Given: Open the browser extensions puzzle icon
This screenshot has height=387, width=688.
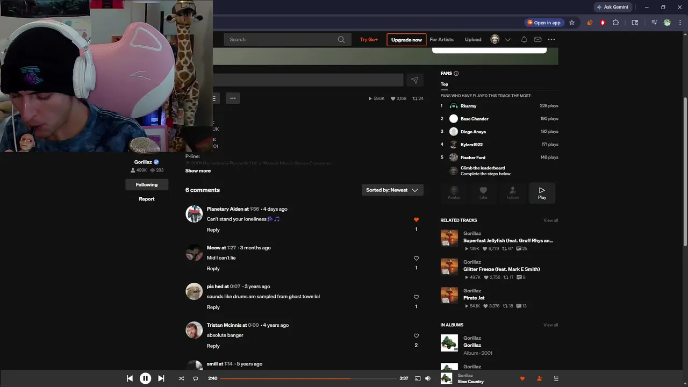Looking at the screenshot, I should click(x=616, y=23).
